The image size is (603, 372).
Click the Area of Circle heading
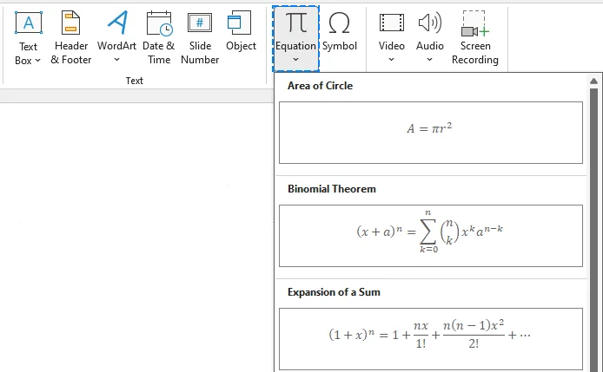pos(320,86)
